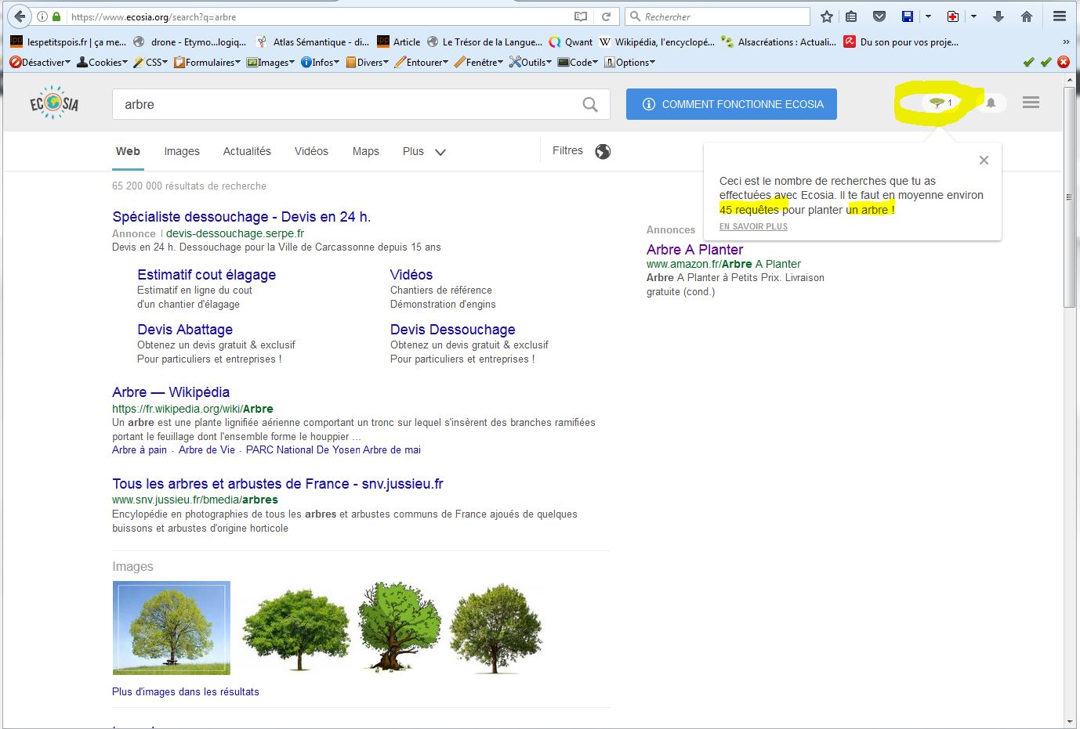Switch to the Actualités tab
The image size is (1080, 729).
point(247,151)
